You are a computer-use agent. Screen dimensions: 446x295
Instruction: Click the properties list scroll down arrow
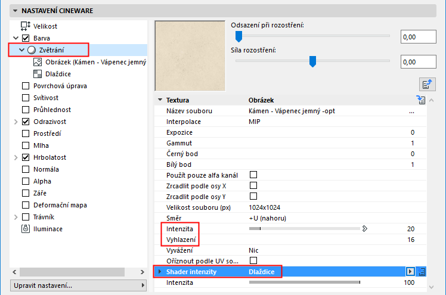(432, 287)
